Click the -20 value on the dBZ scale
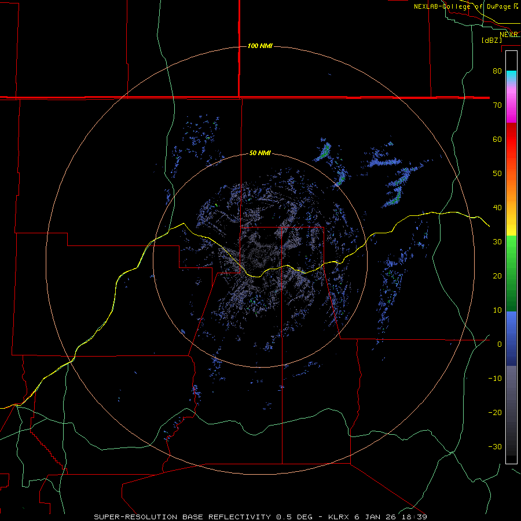 (495, 413)
